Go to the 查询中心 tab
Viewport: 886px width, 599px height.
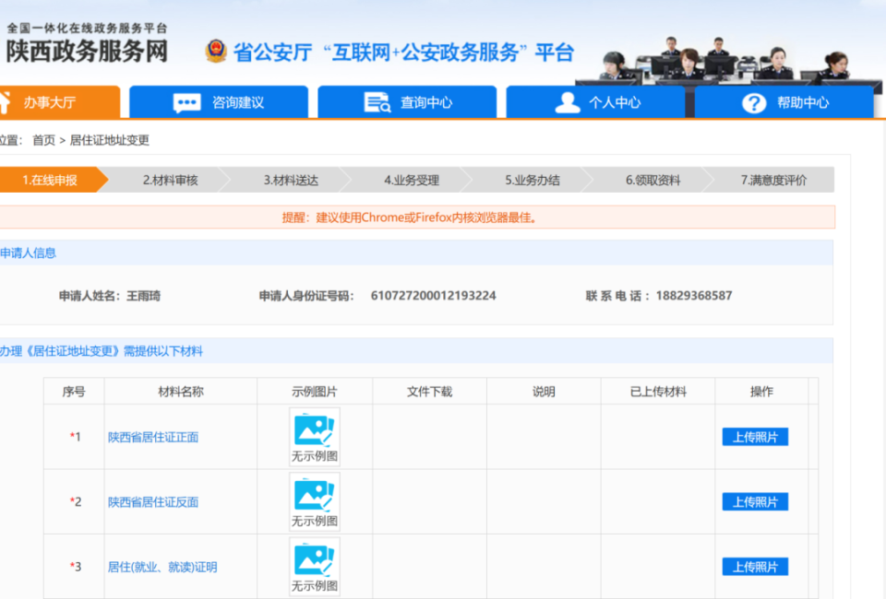click(x=407, y=102)
